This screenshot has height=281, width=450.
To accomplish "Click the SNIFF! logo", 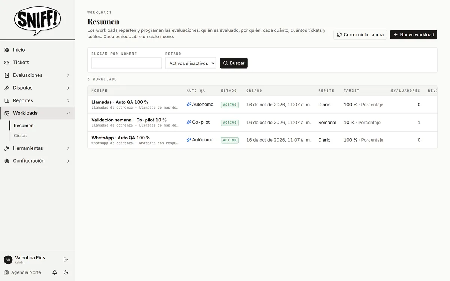I will tap(37, 21).
